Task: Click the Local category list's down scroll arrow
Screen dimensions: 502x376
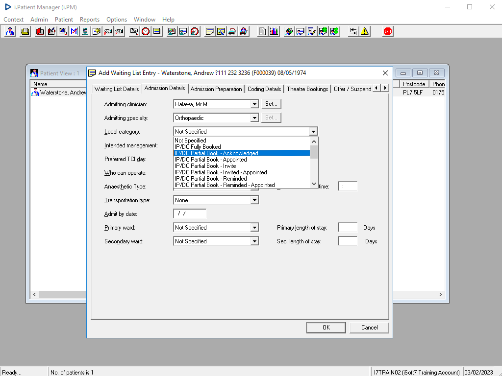Action: [314, 184]
